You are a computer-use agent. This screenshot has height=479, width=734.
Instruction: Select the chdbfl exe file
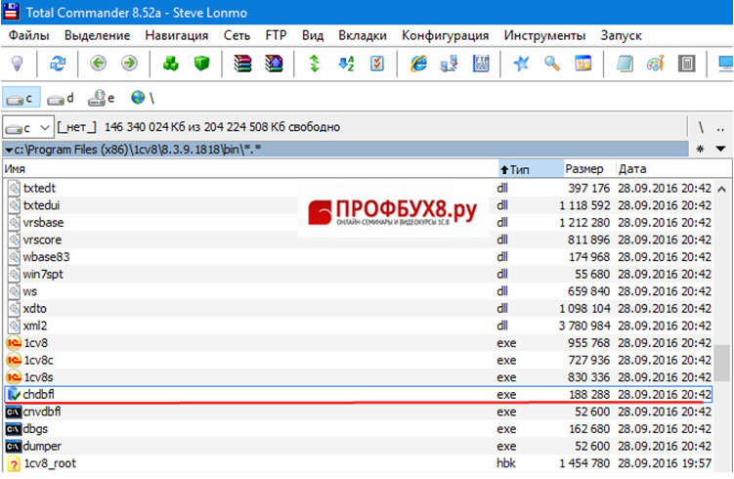[39, 394]
